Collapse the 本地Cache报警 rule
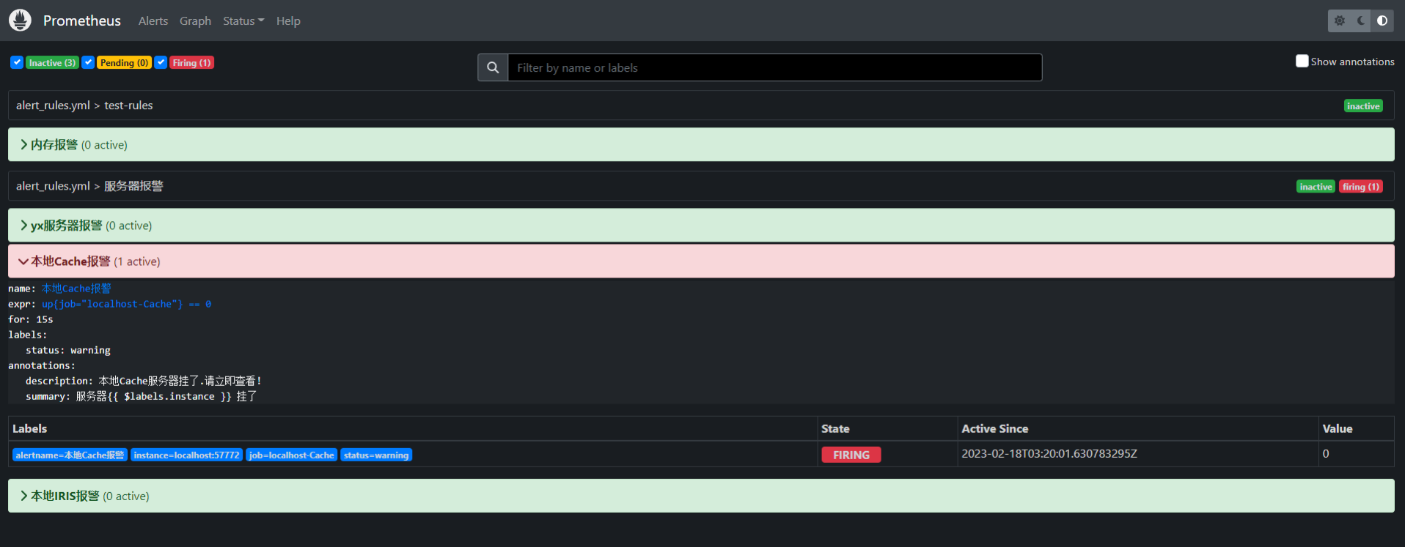The image size is (1405, 547). click(x=701, y=261)
